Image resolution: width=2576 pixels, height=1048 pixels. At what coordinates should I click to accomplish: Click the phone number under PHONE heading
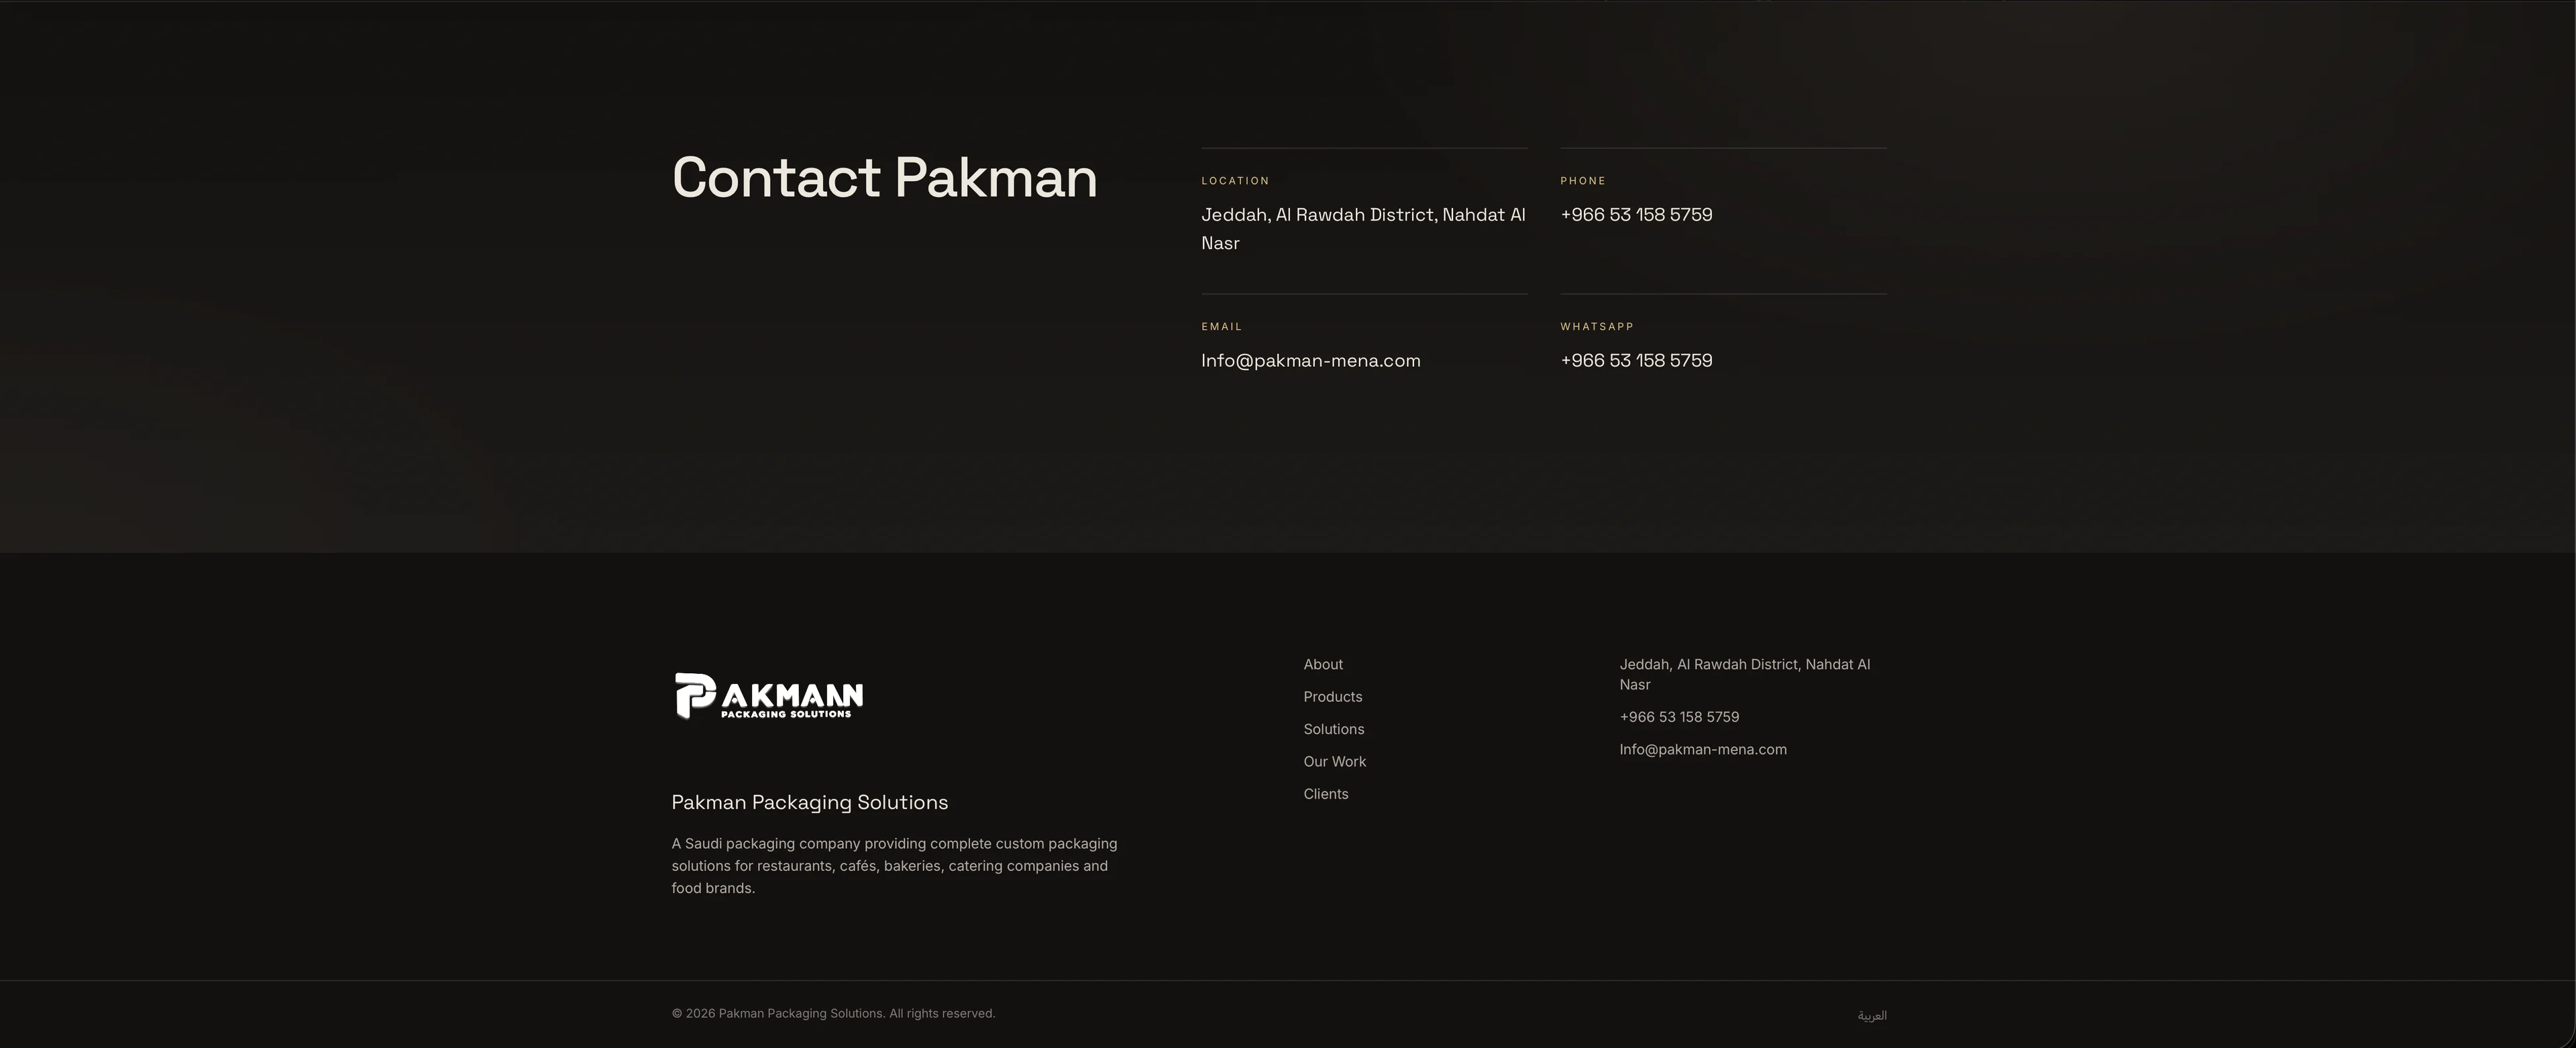(1636, 215)
